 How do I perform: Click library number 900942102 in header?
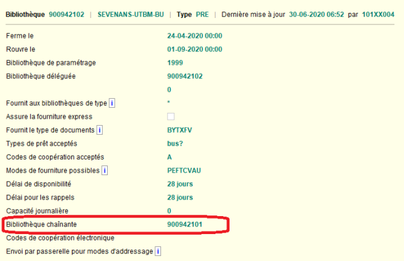[67, 14]
